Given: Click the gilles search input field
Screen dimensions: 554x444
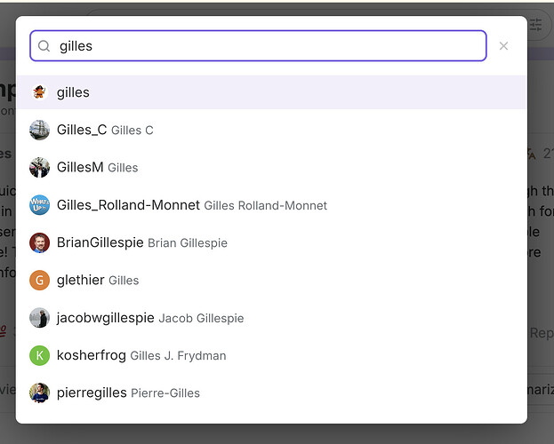Looking at the screenshot, I should point(258,46).
